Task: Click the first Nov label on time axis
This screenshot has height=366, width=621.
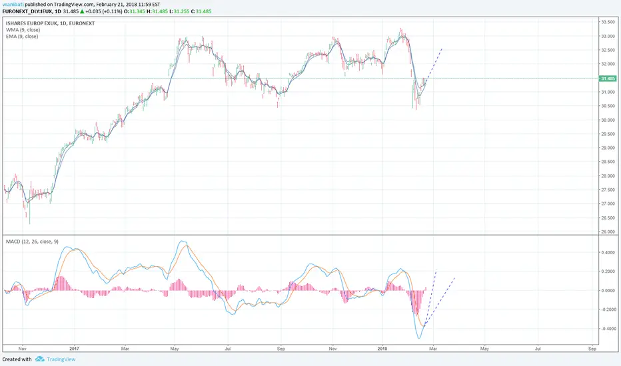Action: coord(22,349)
